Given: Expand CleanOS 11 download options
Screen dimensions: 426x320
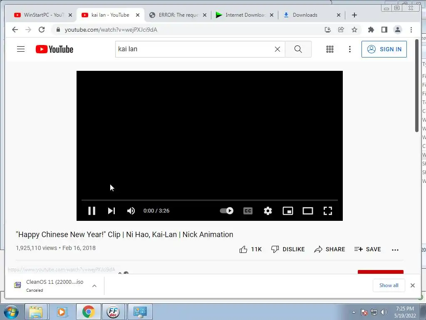Looking at the screenshot, I should [x=94, y=286].
